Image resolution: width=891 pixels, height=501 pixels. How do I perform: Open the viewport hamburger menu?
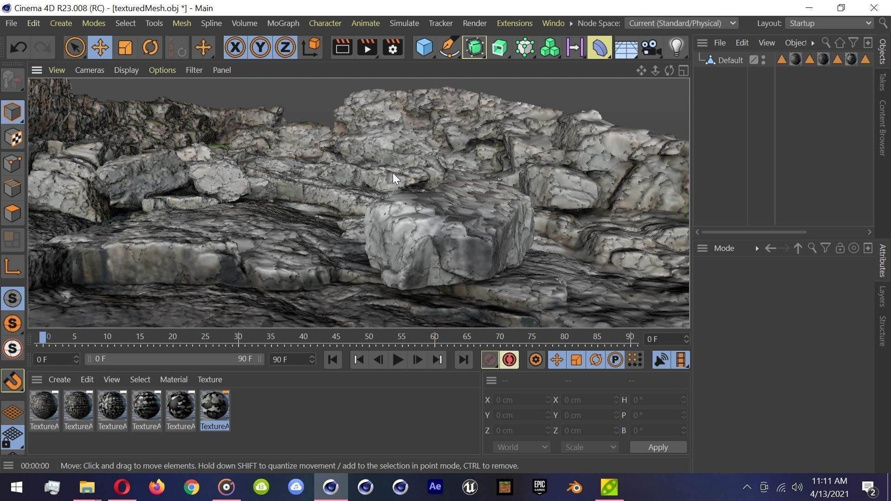pyautogui.click(x=37, y=70)
